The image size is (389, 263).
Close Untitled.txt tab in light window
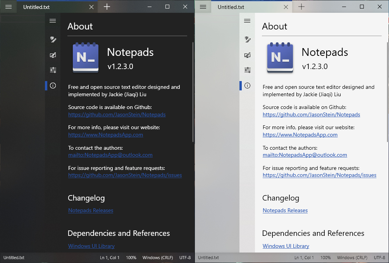[x=286, y=7]
